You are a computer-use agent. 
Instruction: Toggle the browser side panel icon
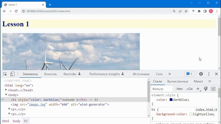click(x=205, y=11)
